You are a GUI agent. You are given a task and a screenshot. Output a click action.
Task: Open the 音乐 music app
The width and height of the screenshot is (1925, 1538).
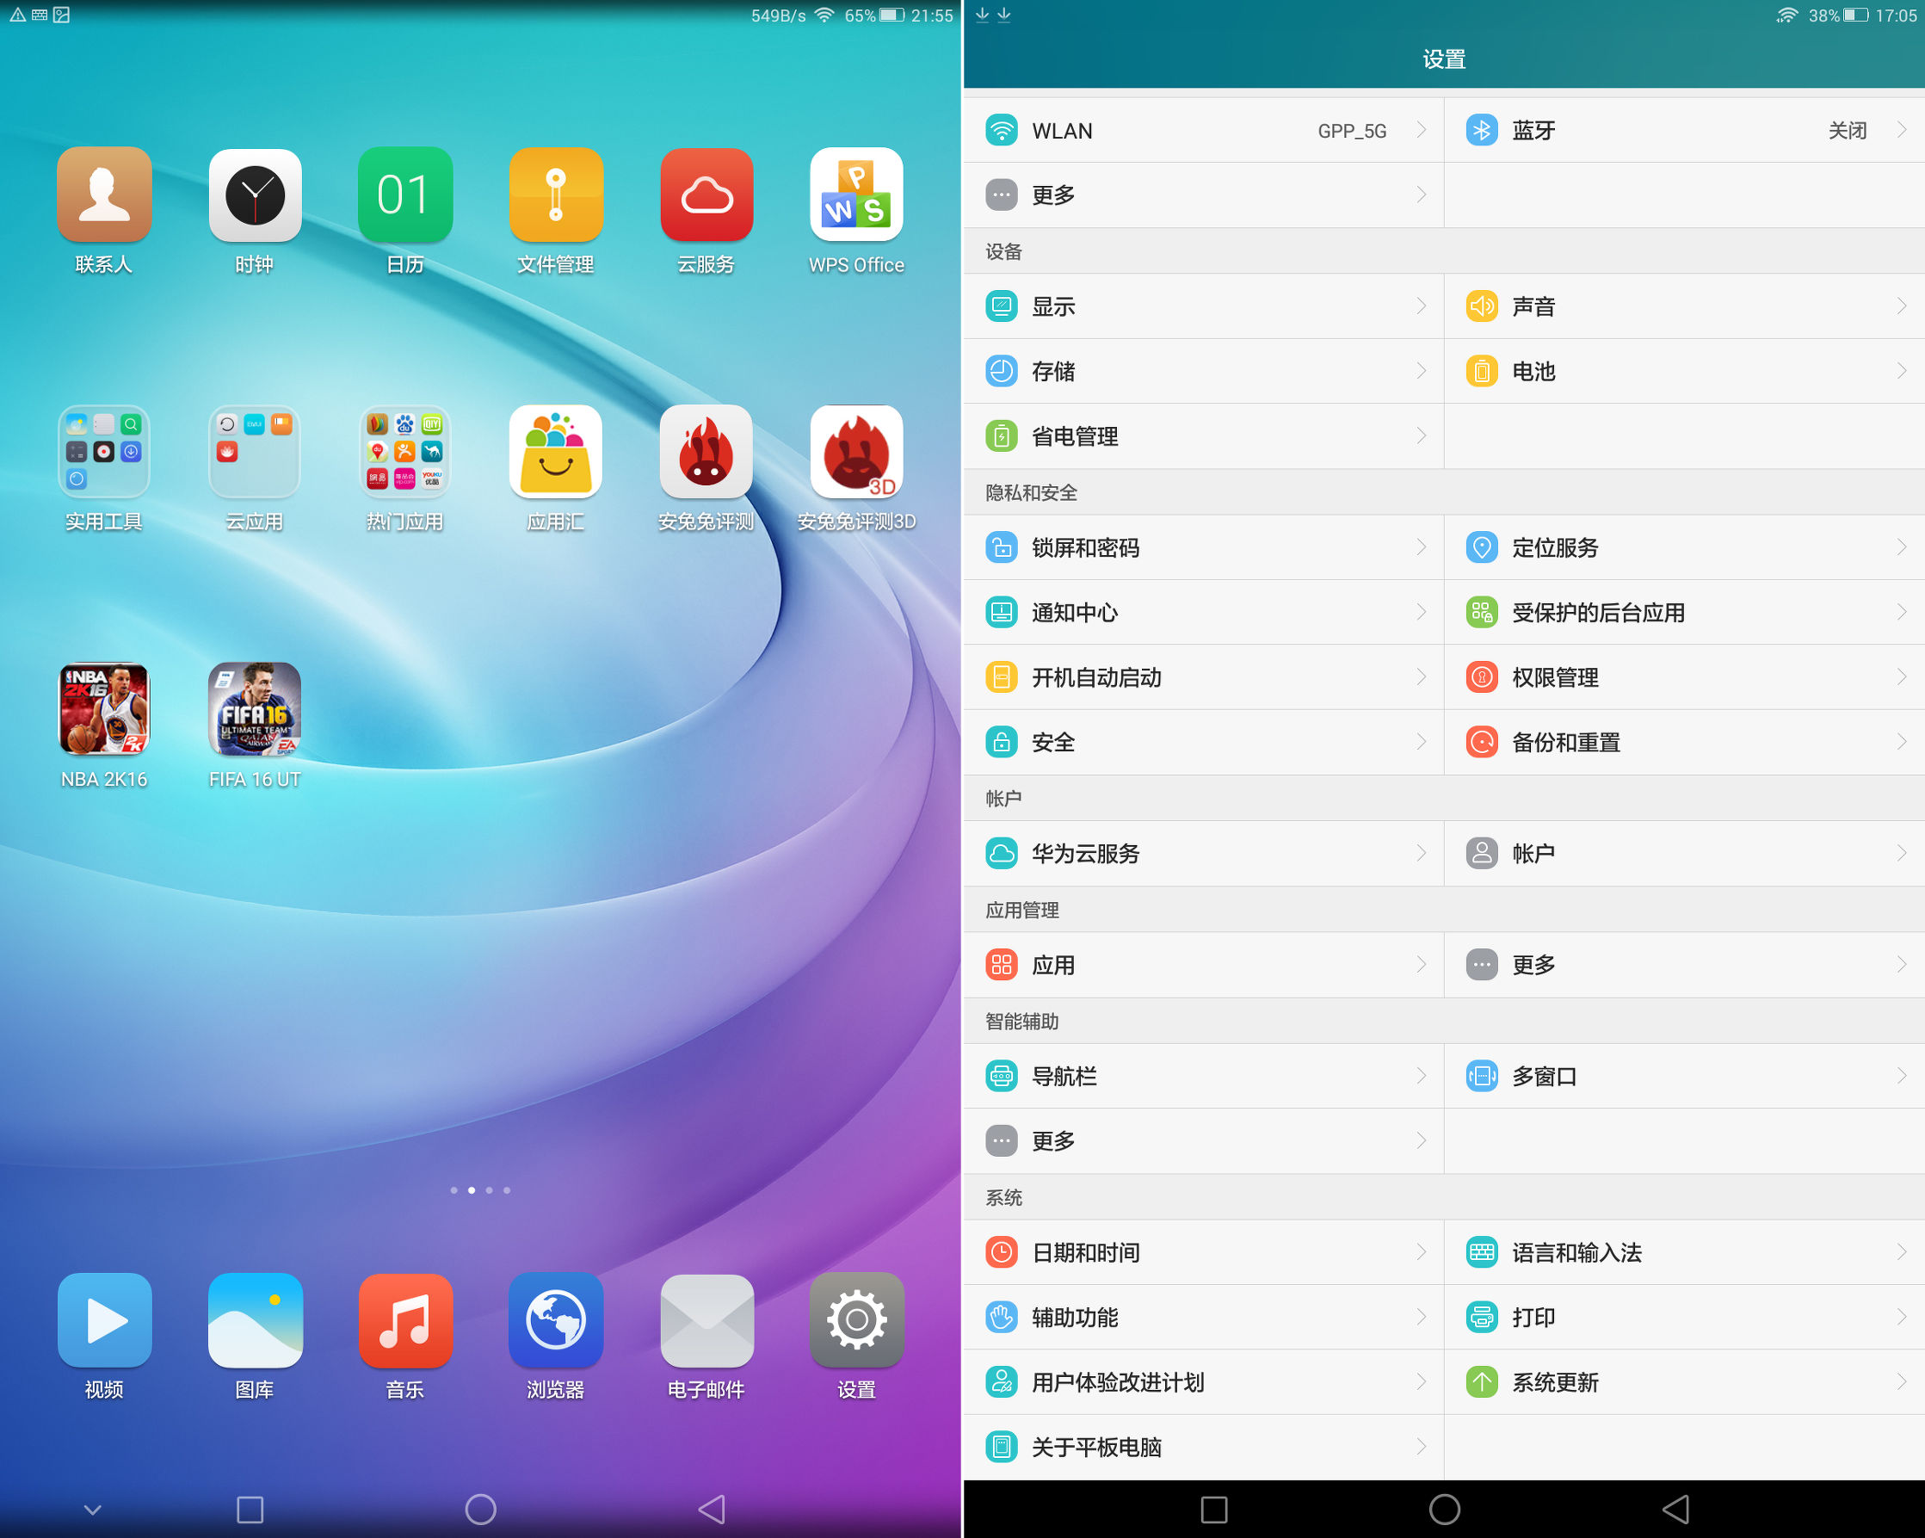coord(404,1320)
